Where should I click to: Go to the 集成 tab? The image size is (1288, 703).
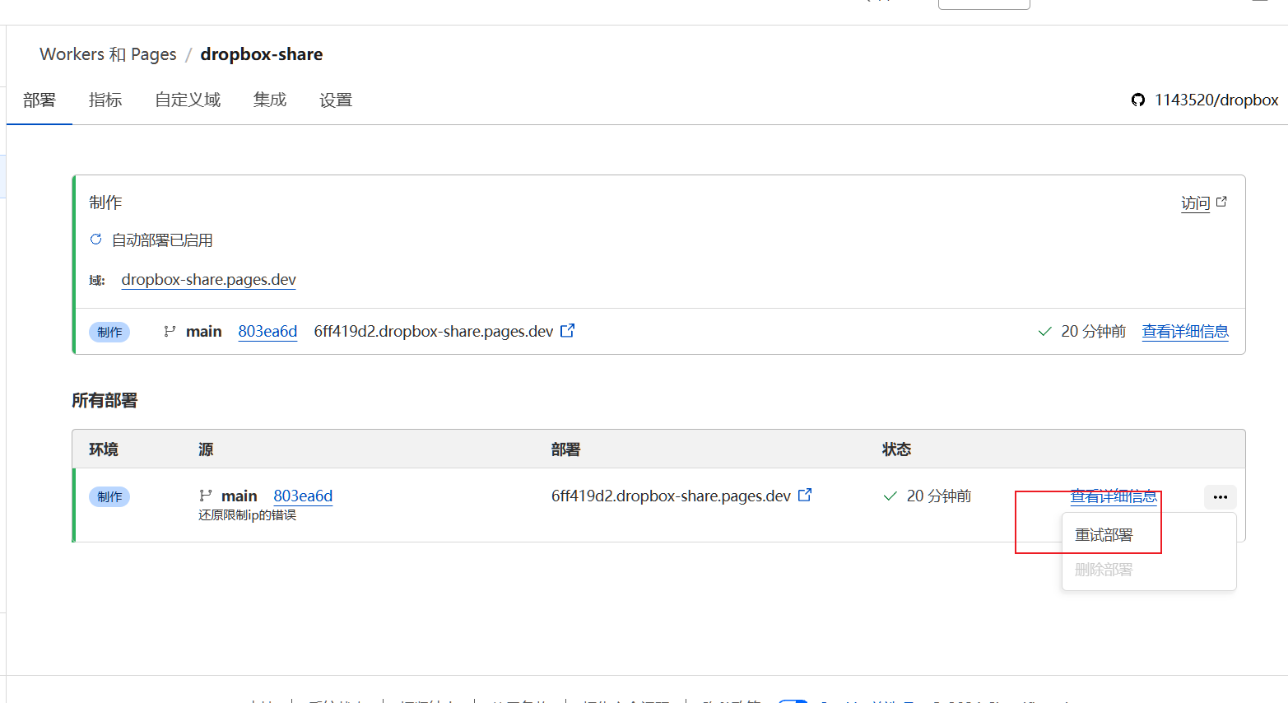click(270, 100)
